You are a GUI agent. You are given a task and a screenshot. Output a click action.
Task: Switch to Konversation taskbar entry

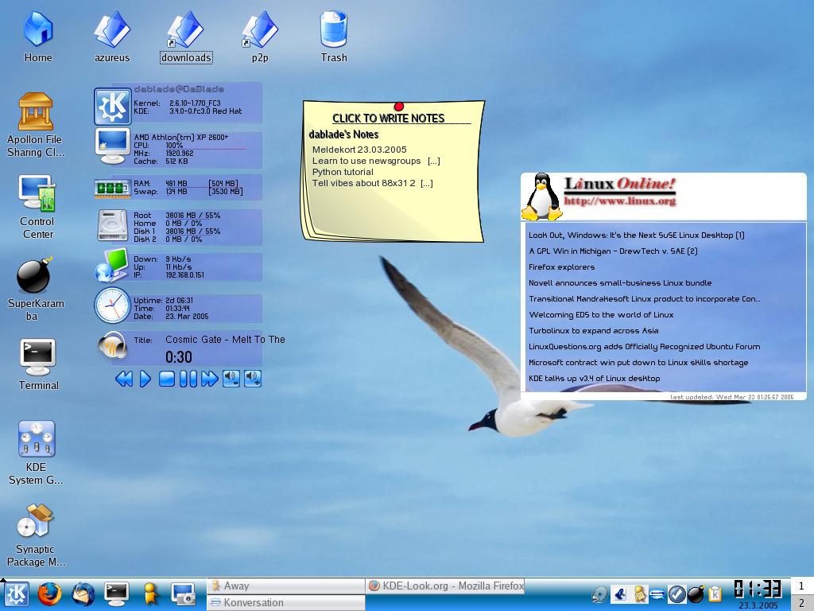286,603
